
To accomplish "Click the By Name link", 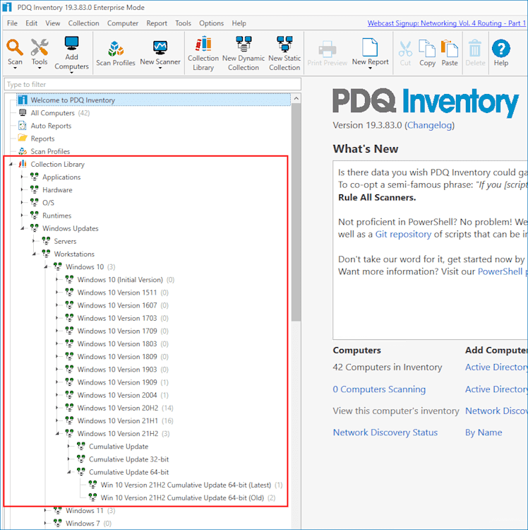I will tap(484, 432).
